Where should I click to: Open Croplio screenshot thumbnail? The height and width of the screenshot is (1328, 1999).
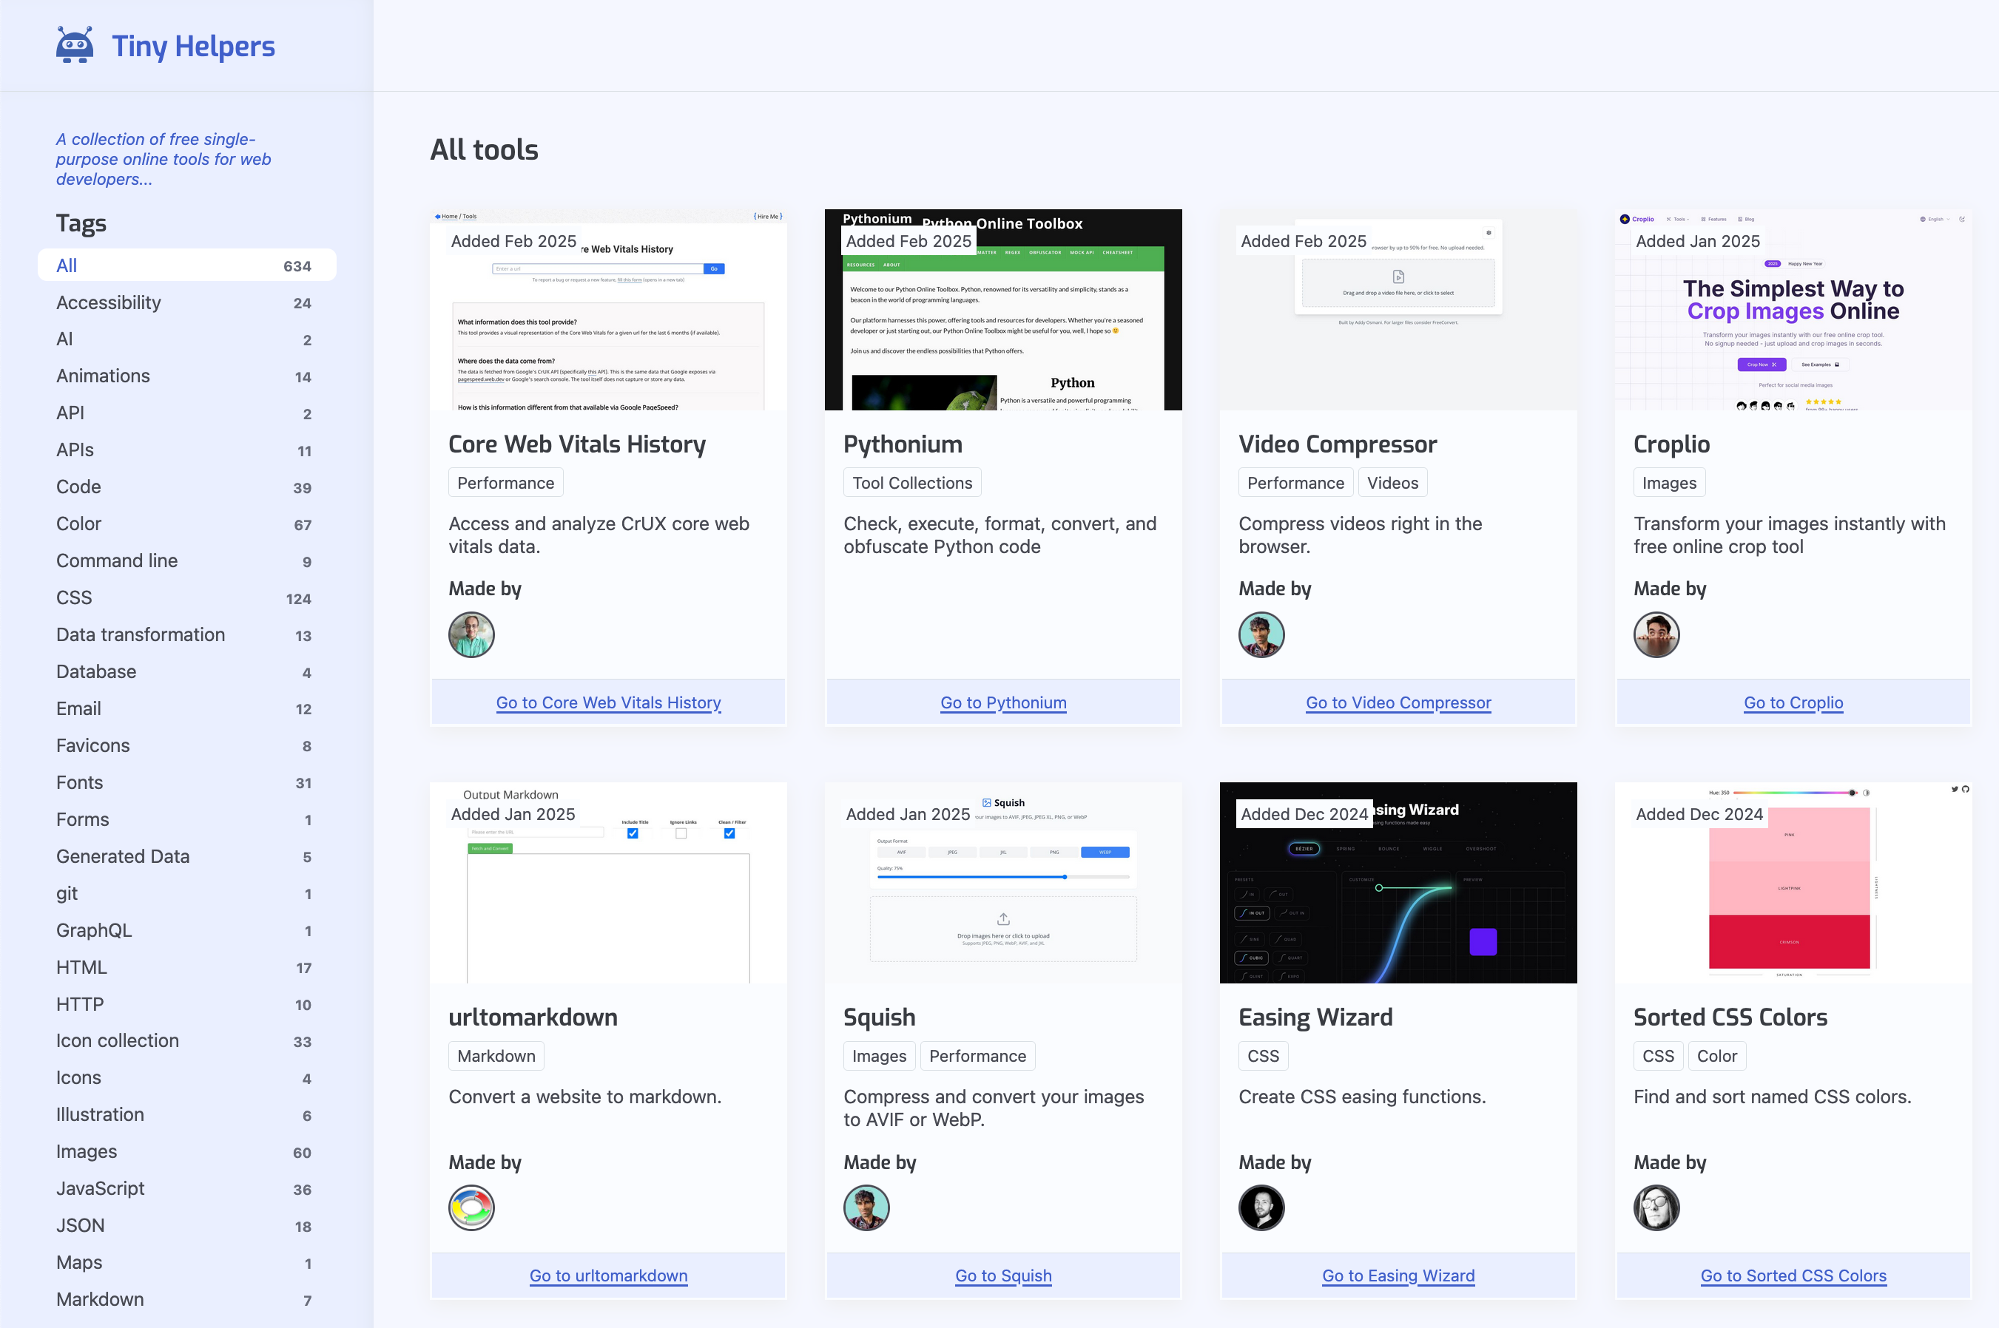(1793, 310)
